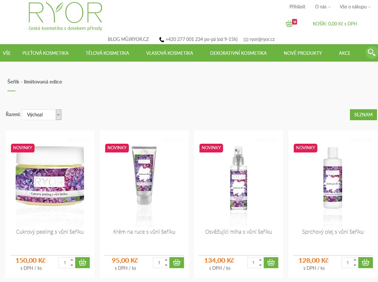Open Dekorativní kosmetika category

(238, 53)
